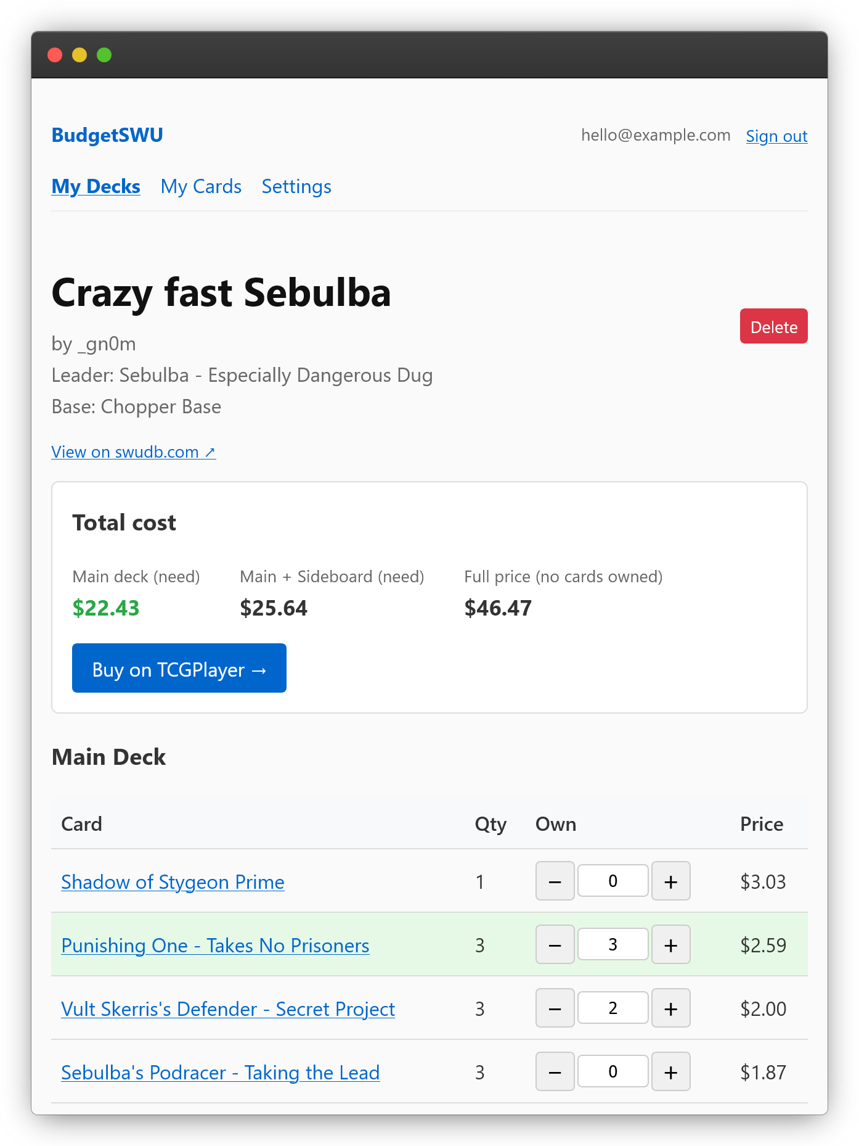
Task: Decrease owned count for Shadow of Stygeon Prime
Action: (x=555, y=881)
